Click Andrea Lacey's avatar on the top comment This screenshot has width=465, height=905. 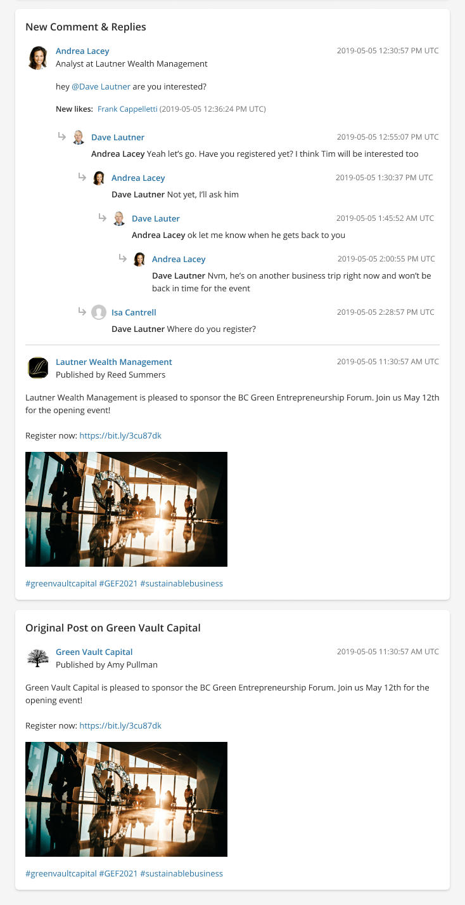tap(38, 57)
